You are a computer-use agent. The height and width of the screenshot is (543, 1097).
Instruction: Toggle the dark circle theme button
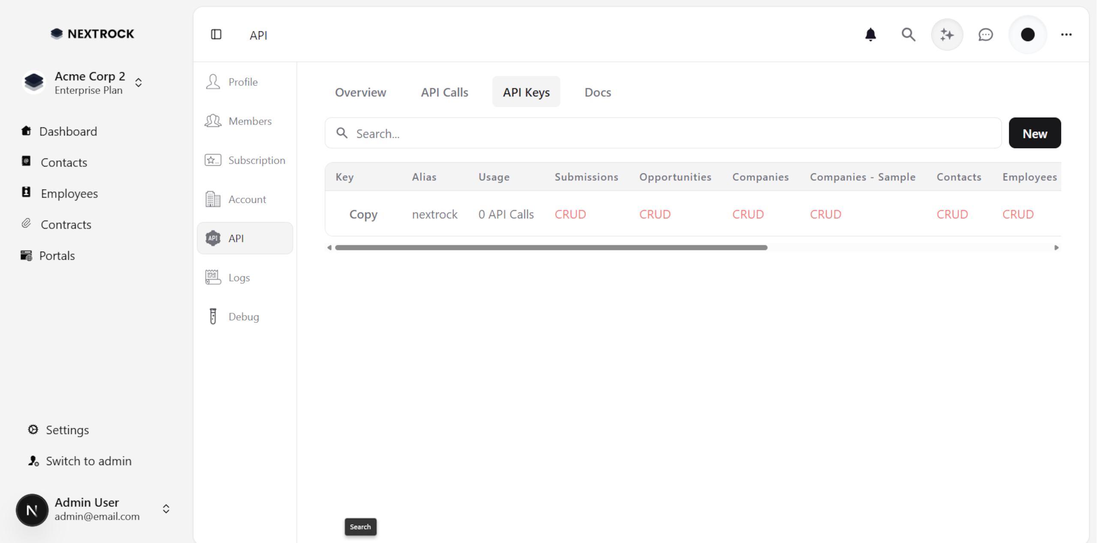click(1028, 34)
